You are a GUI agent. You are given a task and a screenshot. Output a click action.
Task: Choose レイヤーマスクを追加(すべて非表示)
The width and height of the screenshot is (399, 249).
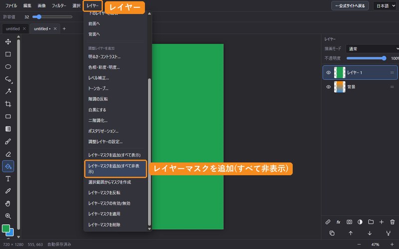116,169
